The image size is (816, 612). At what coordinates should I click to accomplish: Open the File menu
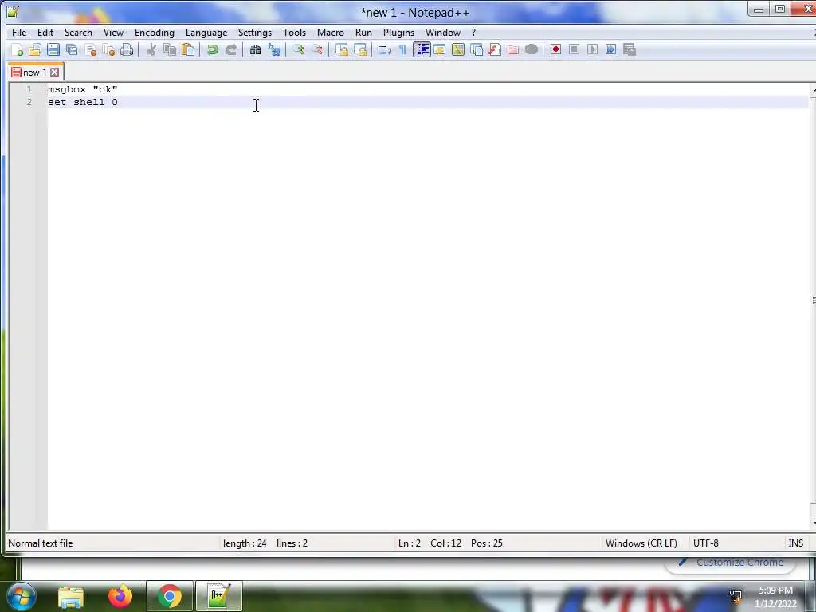19,32
